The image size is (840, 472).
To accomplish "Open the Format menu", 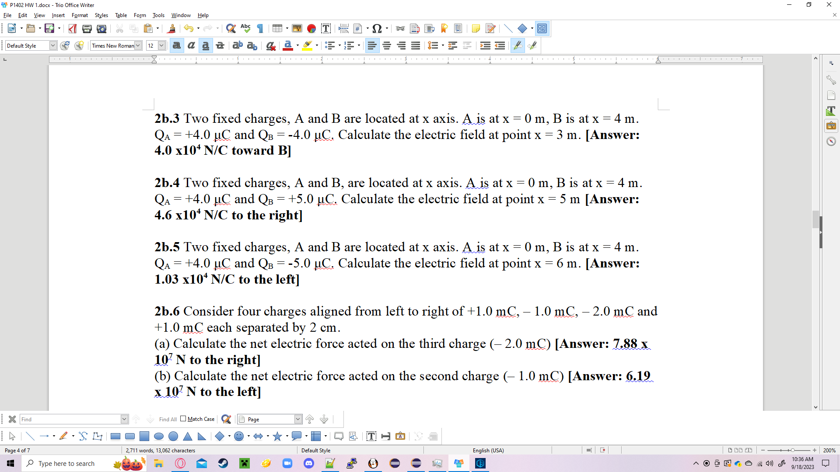I will (80, 15).
